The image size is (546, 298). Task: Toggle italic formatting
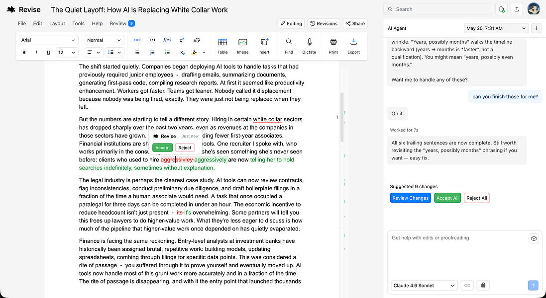[36, 53]
